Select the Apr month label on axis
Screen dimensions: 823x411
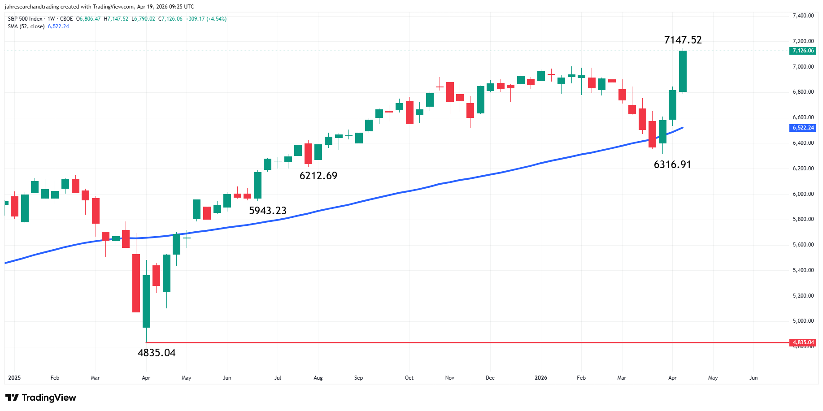672,378
